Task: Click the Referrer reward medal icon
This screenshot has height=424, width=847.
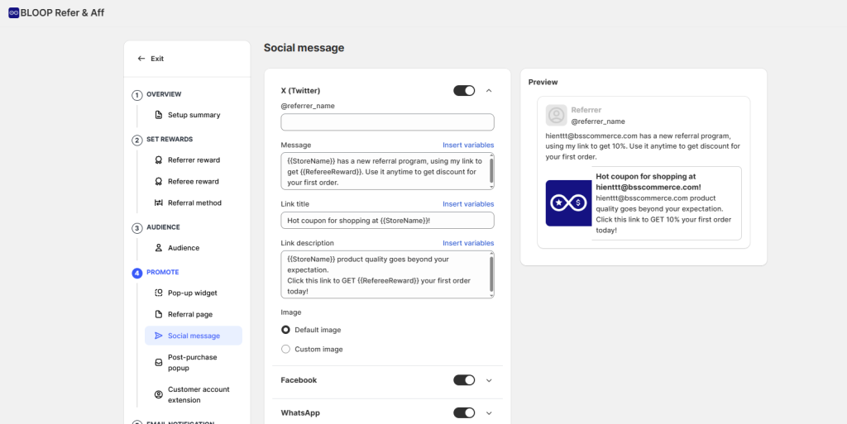Action: click(x=159, y=160)
